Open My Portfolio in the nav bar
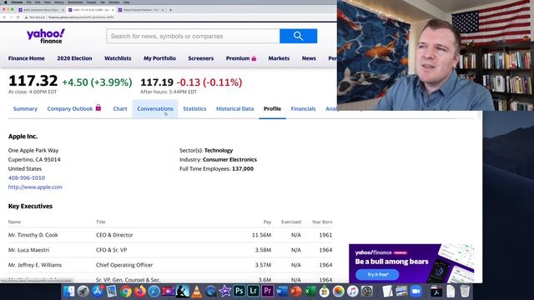 159,58
